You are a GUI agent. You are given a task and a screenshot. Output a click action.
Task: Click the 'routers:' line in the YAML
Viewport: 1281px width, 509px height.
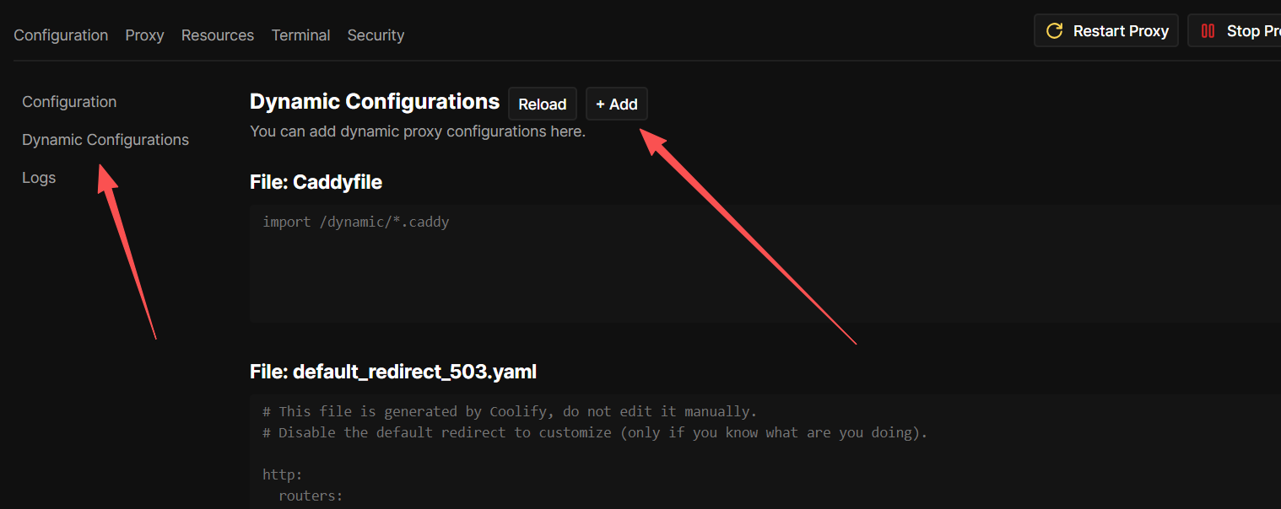(311, 496)
